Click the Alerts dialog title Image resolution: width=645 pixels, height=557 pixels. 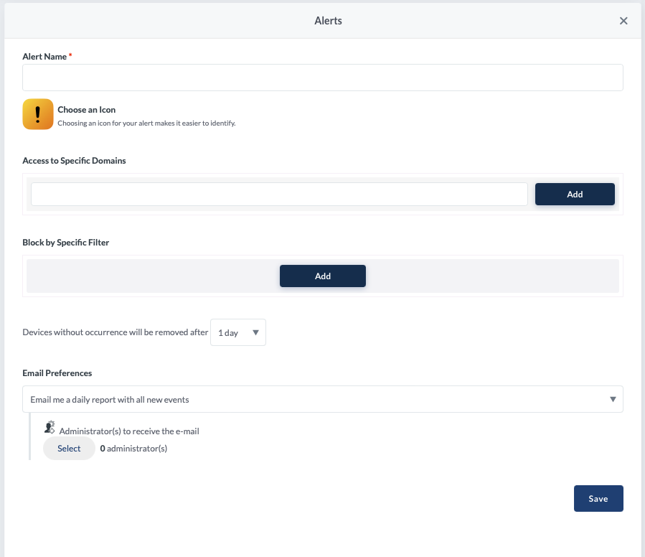pos(328,21)
